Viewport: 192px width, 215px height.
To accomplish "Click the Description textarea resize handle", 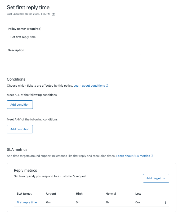I will tap(140, 60).
